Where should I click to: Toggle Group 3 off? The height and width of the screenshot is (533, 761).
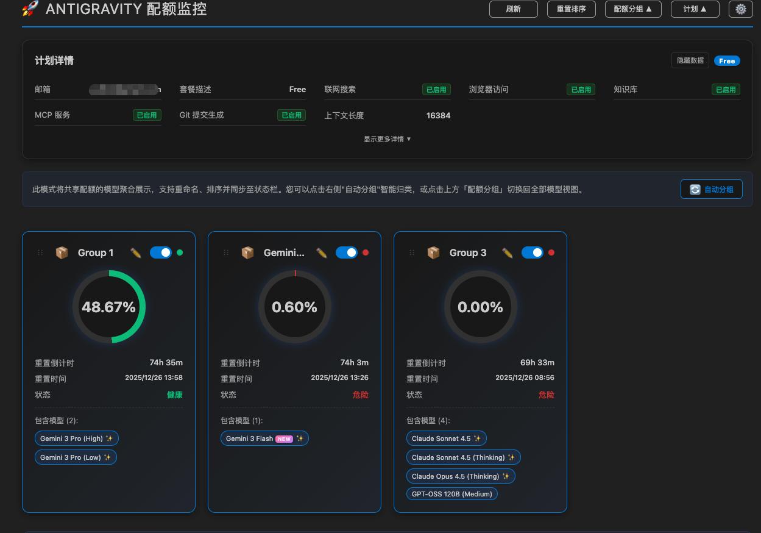[x=533, y=252]
